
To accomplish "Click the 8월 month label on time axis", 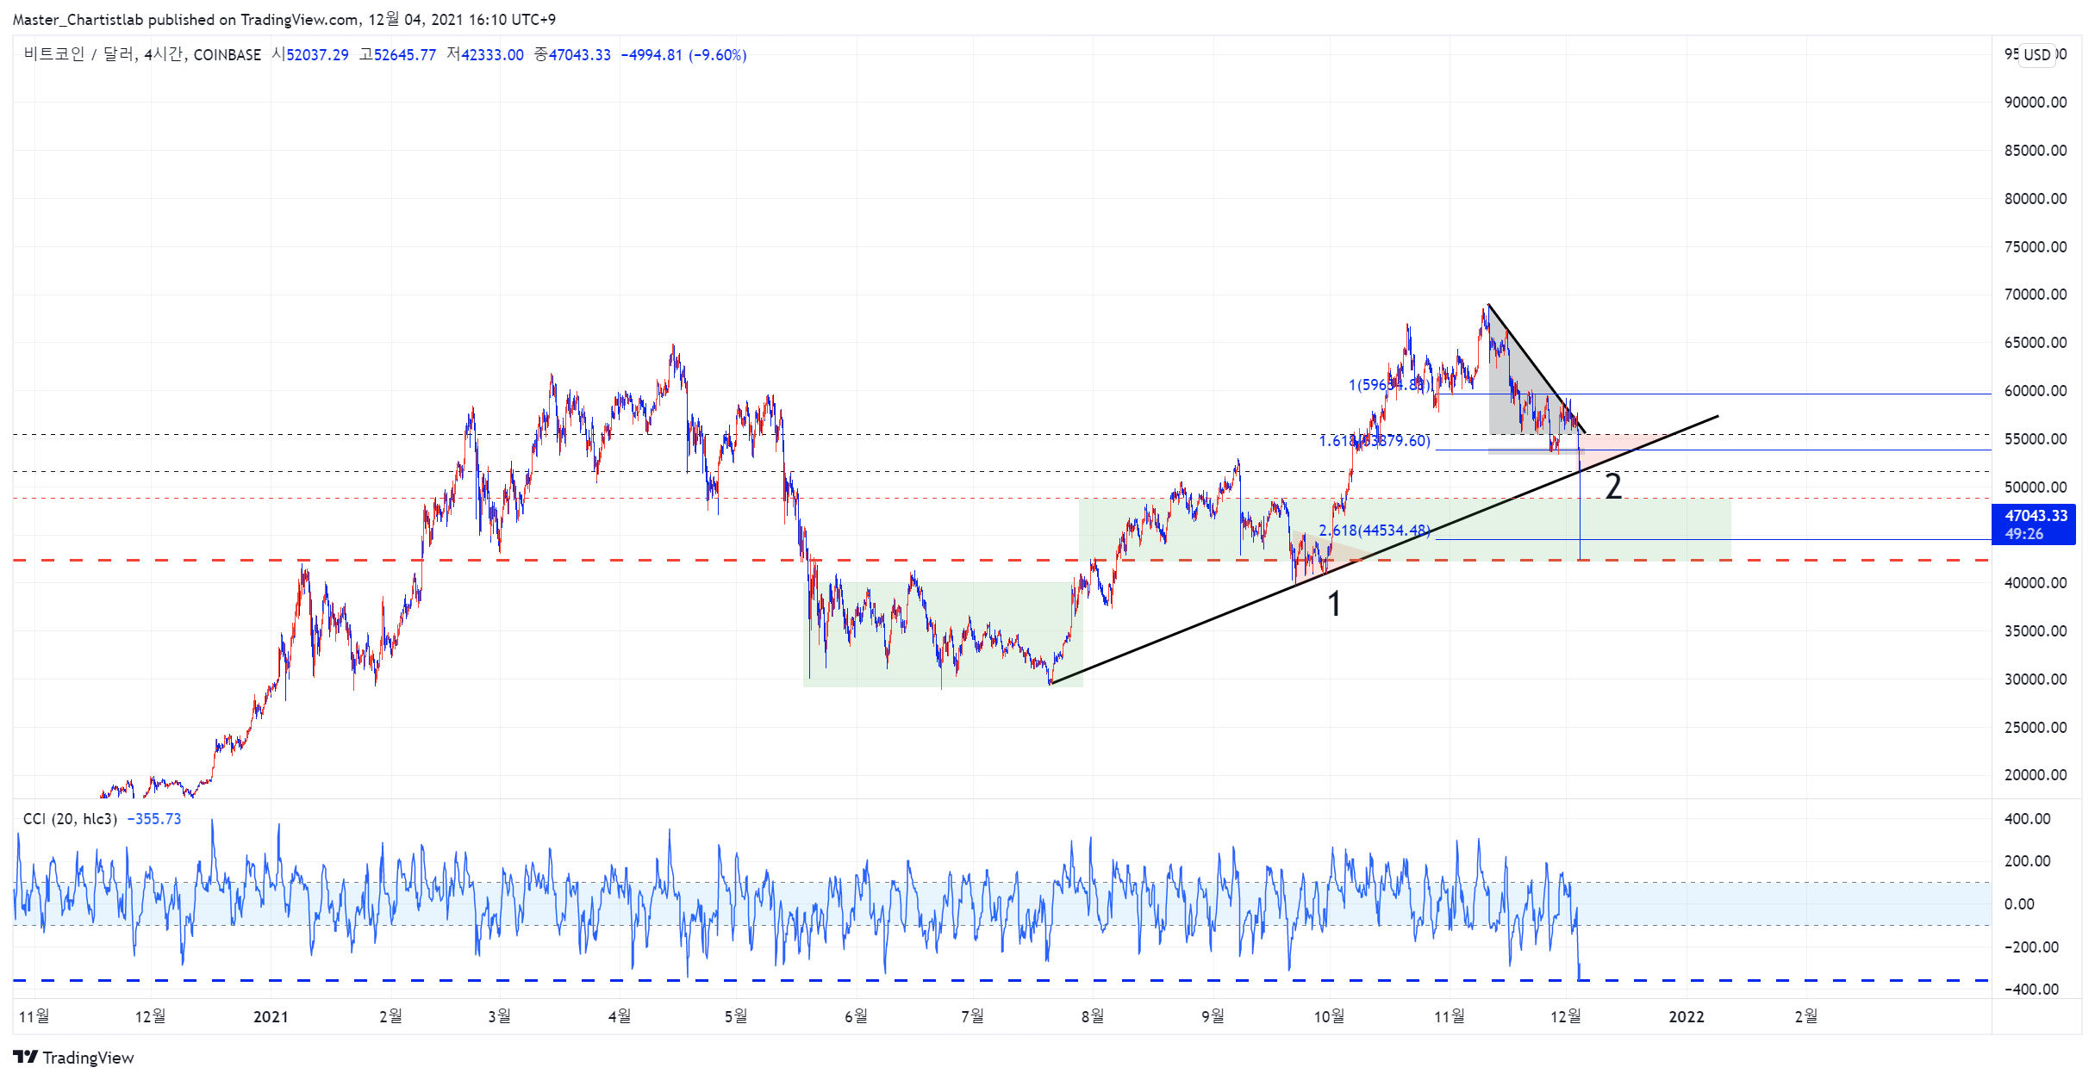I will click(x=1093, y=1017).
